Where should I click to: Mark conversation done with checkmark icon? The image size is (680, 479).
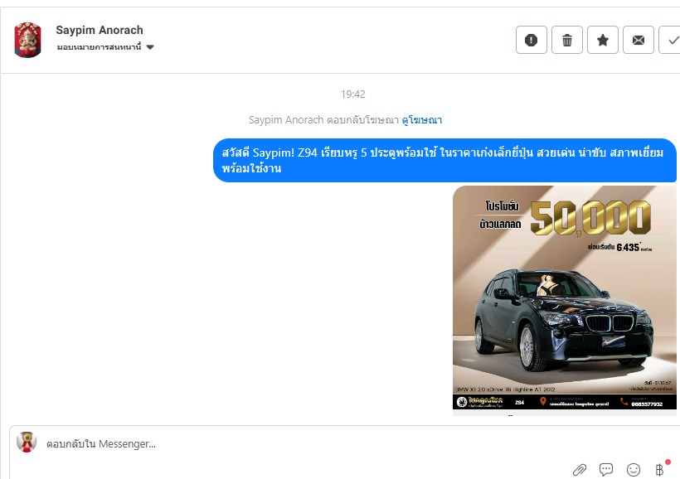click(x=670, y=40)
